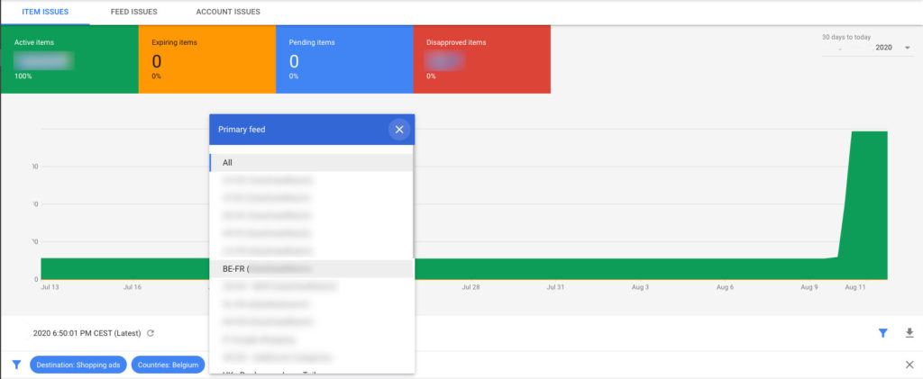Click the blue filter icon beside download
The image size is (923, 379).
tap(883, 333)
